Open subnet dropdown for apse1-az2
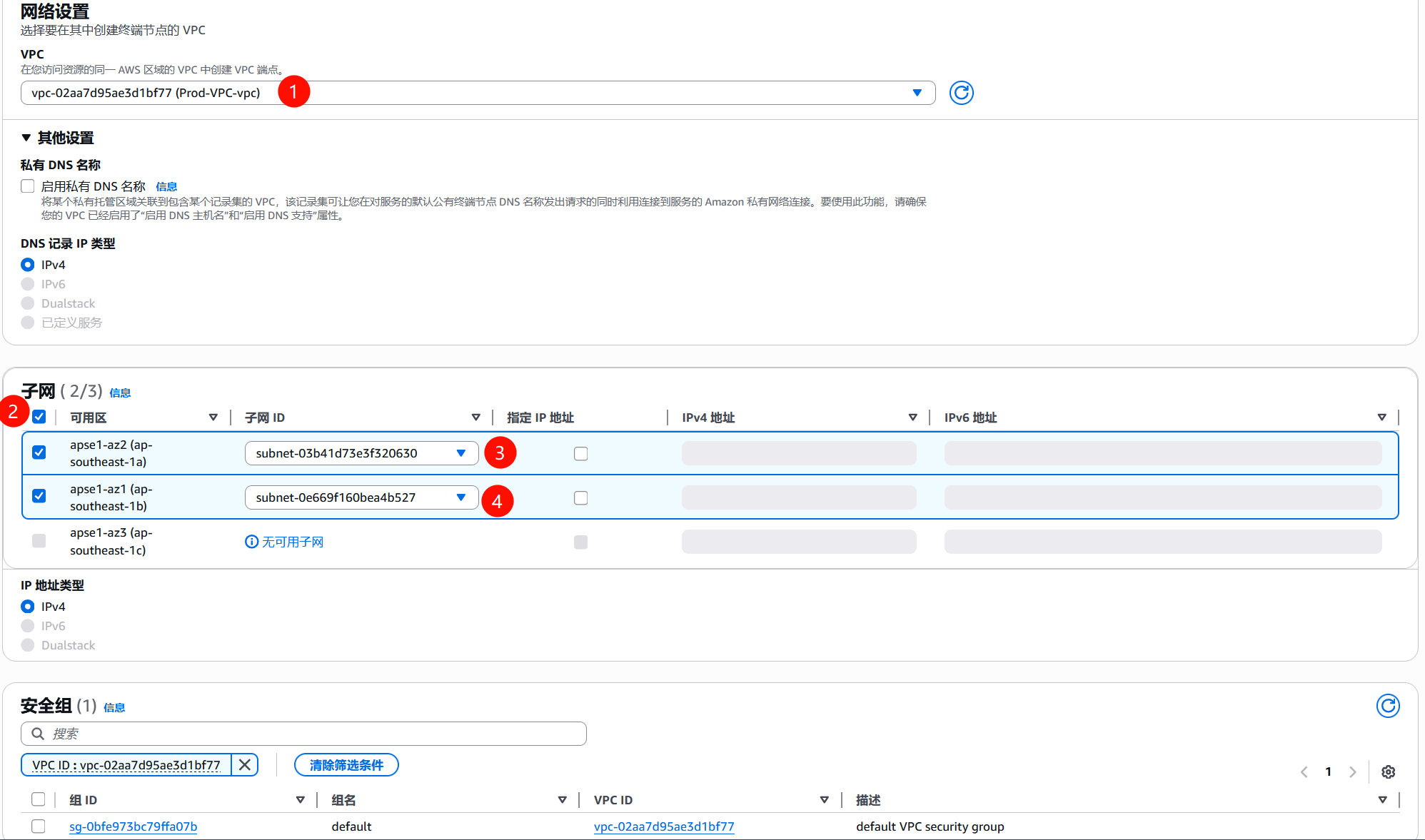The width and height of the screenshot is (1425, 840). [361, 453]
